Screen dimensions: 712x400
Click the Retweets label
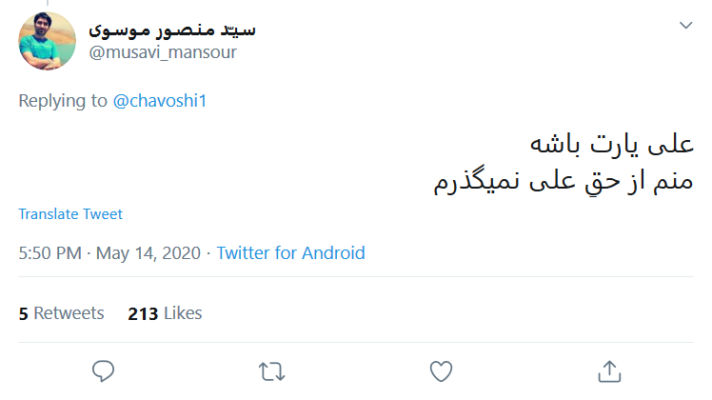click(68, 313)
